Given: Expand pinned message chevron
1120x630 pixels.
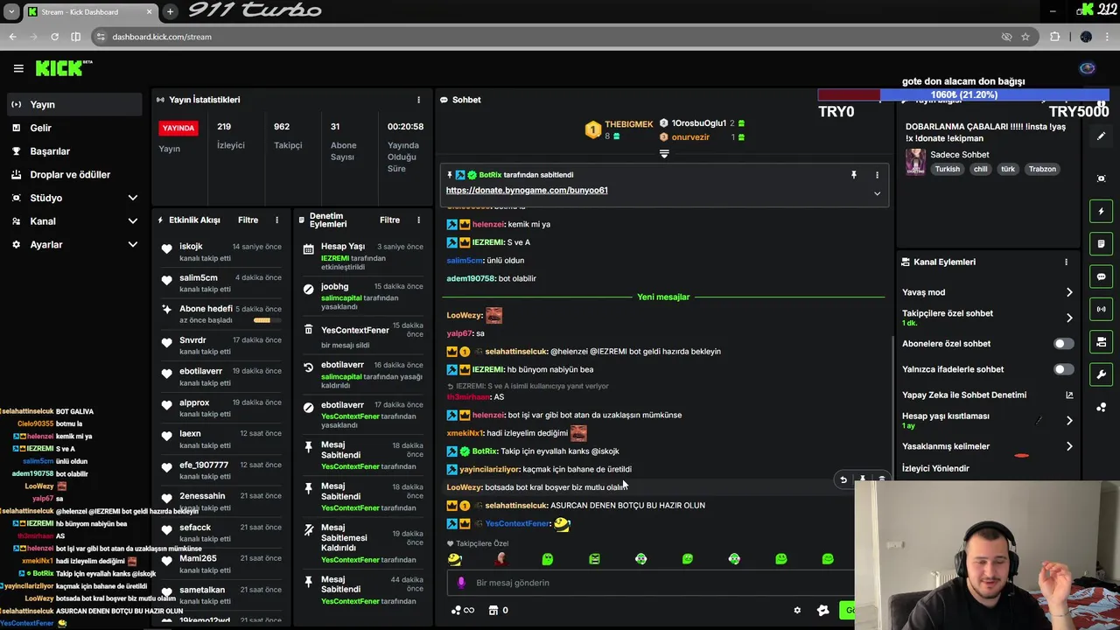Looking at the screenshot, I should pyautogui.click(x=877, y=193).
